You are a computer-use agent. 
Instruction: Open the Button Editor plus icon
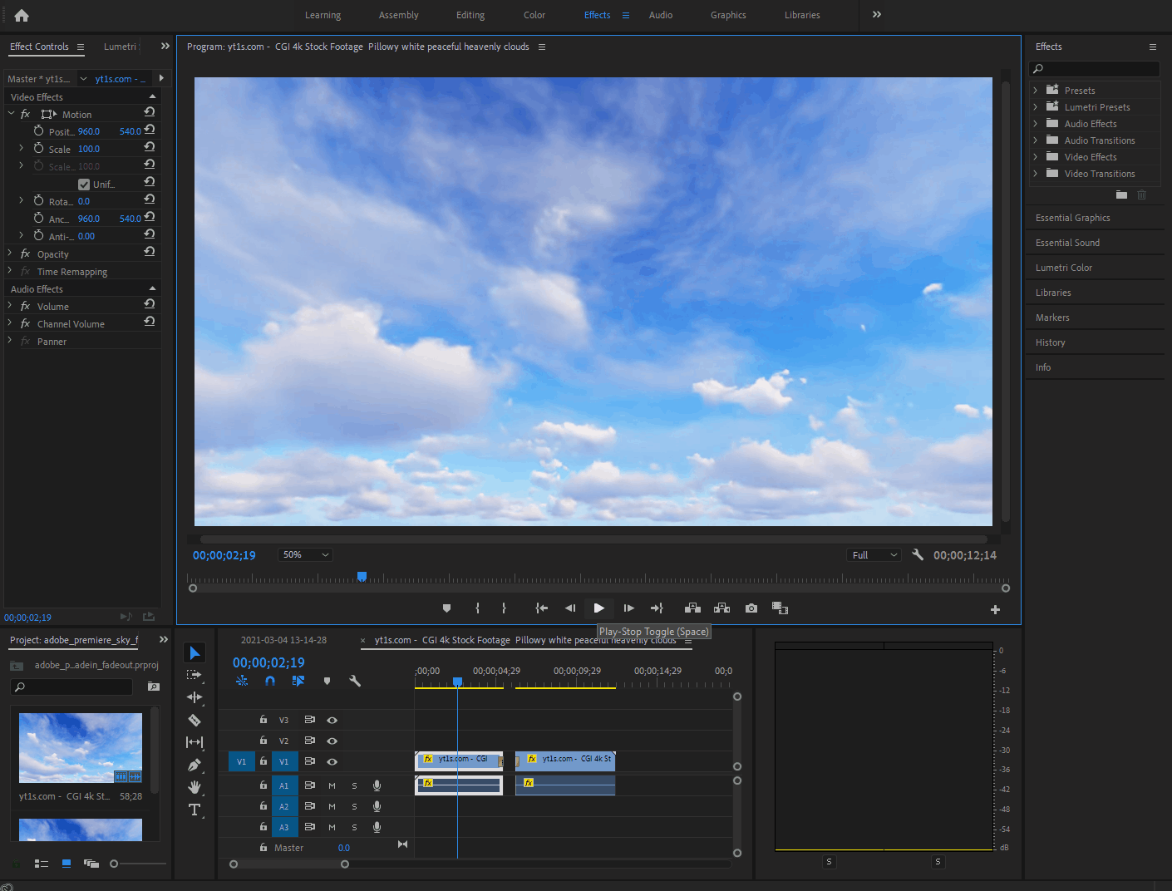[x=995, y=610]
